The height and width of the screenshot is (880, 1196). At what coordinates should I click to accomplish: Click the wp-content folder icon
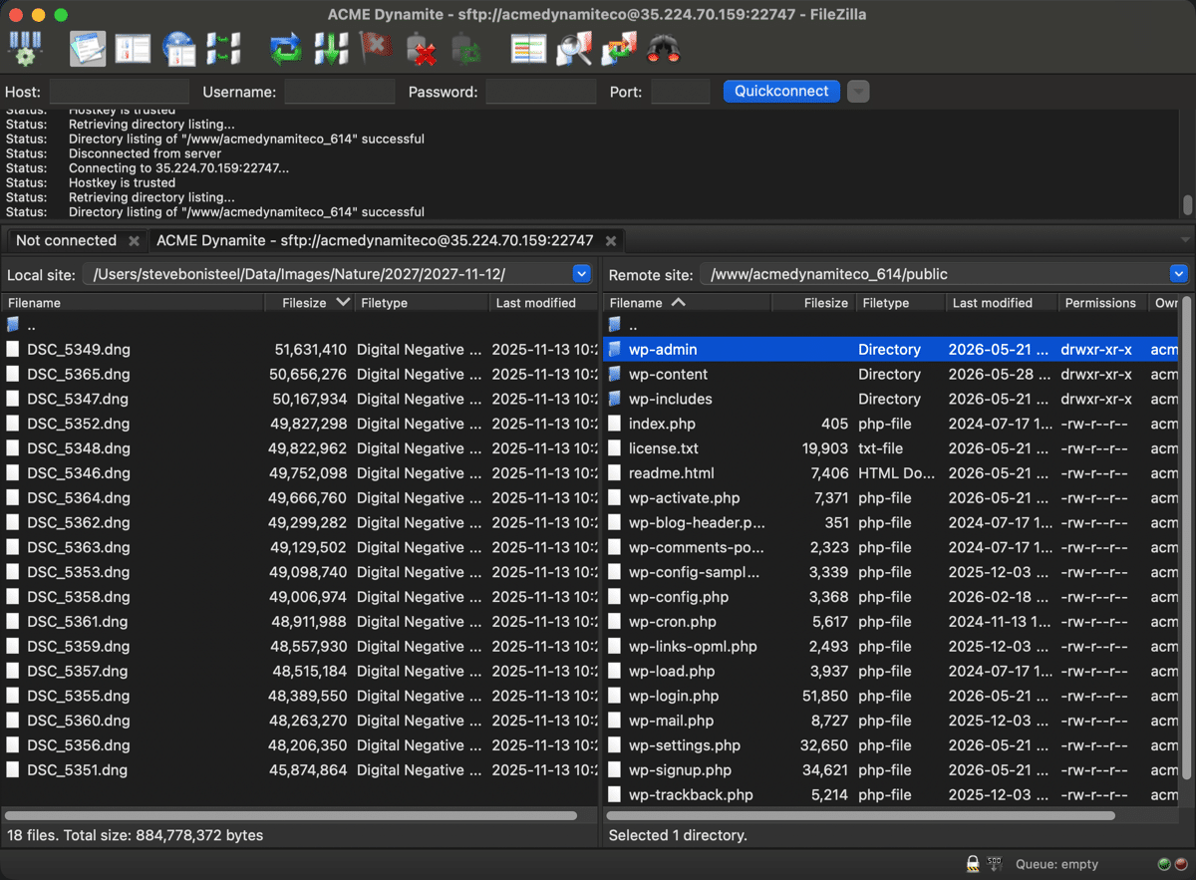point(614,375)
